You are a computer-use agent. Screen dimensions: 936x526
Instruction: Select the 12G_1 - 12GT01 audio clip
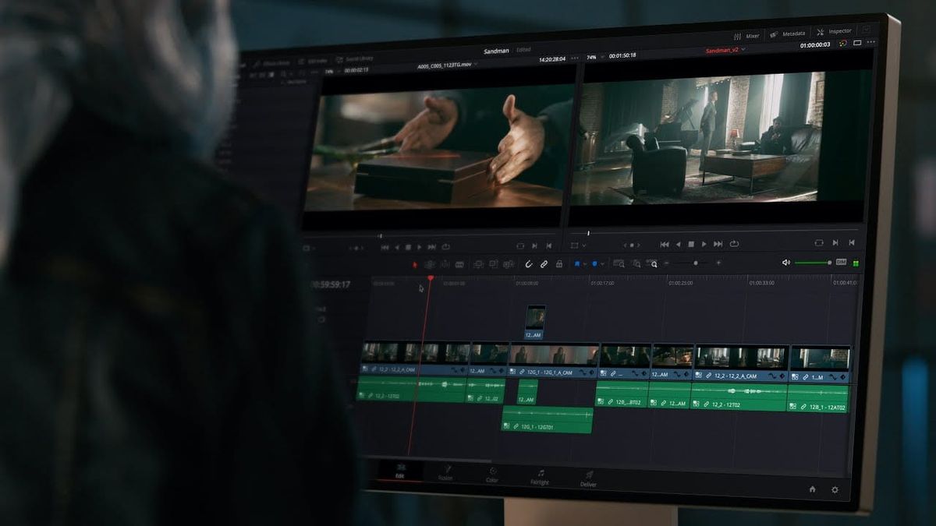coord(547,420)
